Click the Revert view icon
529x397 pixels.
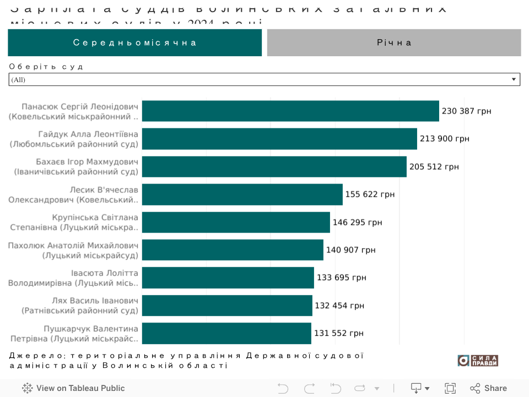[x=336, y=388]
